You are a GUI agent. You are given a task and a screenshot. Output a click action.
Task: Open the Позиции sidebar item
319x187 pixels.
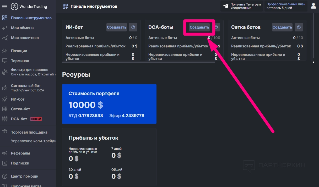(19, 51)
